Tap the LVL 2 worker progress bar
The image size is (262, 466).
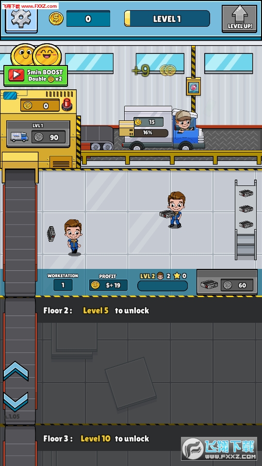(163, 286)
